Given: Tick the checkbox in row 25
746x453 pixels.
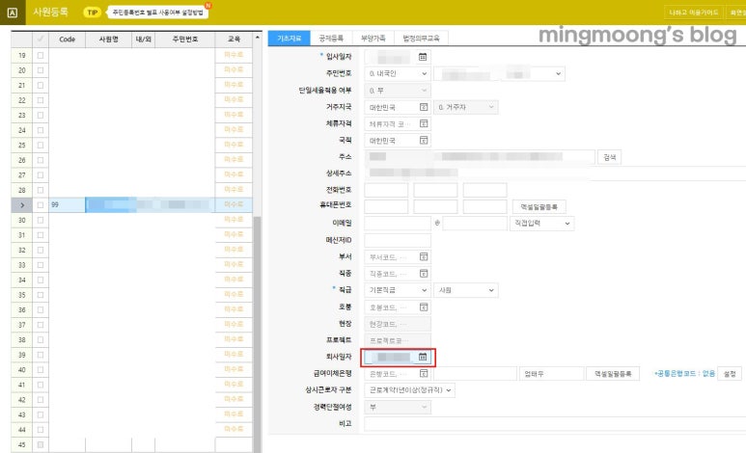Looking at the screenshot, I should click(41, 145).
